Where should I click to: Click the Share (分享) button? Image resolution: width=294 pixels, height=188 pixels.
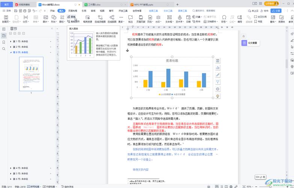(x=276, y=11)
